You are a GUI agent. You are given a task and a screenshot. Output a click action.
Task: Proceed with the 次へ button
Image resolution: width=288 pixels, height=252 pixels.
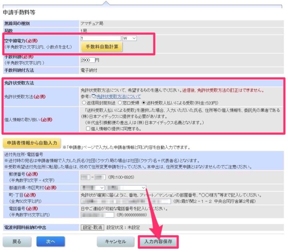coord(50,242)
